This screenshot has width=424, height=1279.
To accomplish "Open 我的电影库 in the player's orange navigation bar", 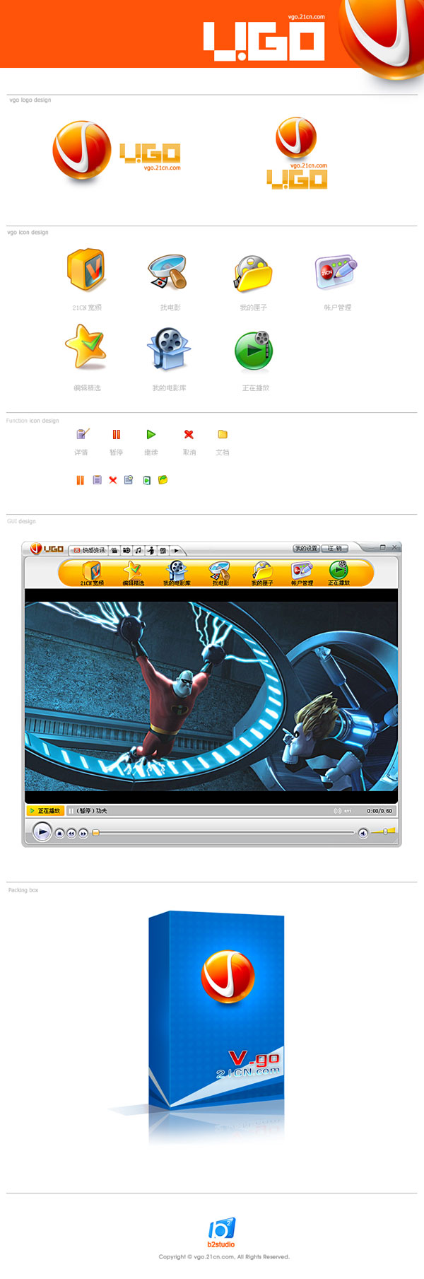I will [177, 573].
